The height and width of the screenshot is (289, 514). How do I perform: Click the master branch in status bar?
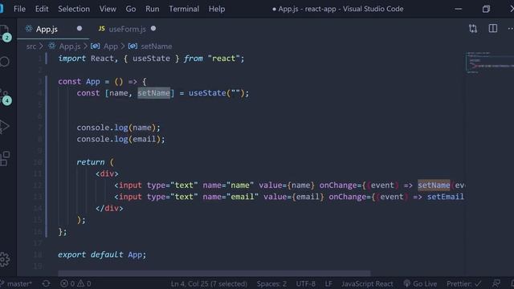pos(16,283)
